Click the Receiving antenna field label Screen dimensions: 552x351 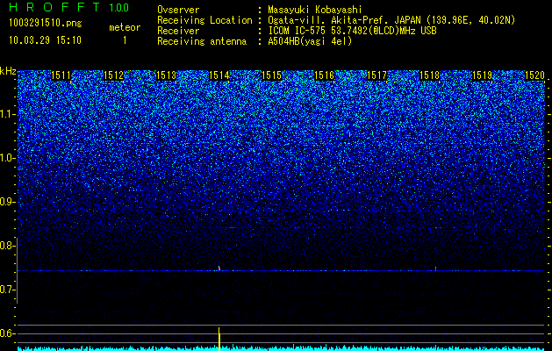click(x=202, y=41)
